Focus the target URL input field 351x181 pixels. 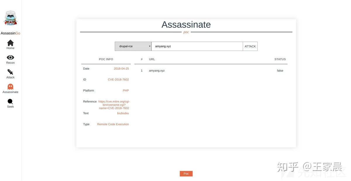(197, 46)
